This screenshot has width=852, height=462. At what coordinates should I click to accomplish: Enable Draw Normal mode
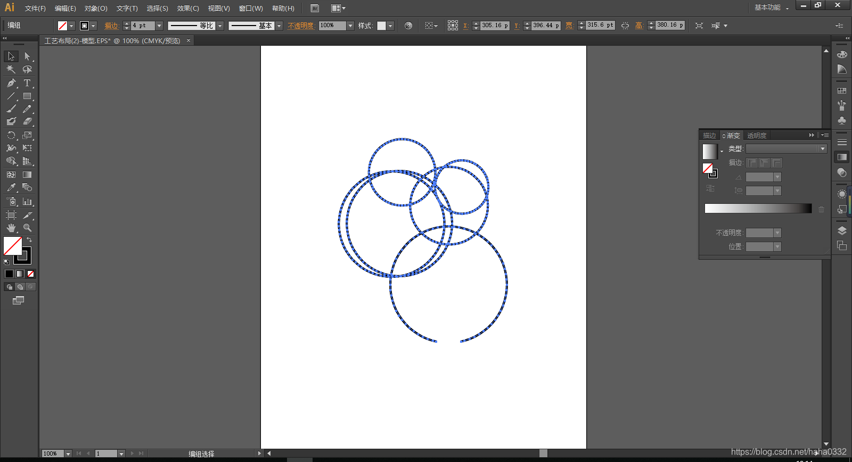click(x=9, y=287)
